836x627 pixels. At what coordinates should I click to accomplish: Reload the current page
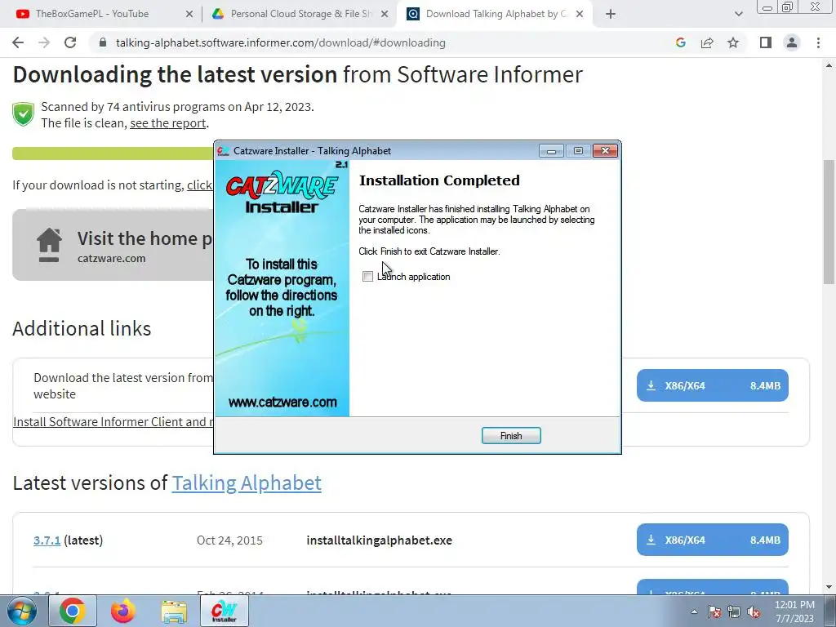[70, 42]
